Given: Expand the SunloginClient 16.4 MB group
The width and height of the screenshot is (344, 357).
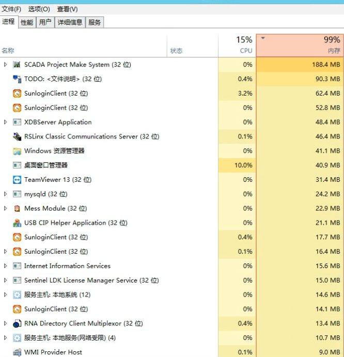Looking at the screenshot, I should [x=6, y=252].
